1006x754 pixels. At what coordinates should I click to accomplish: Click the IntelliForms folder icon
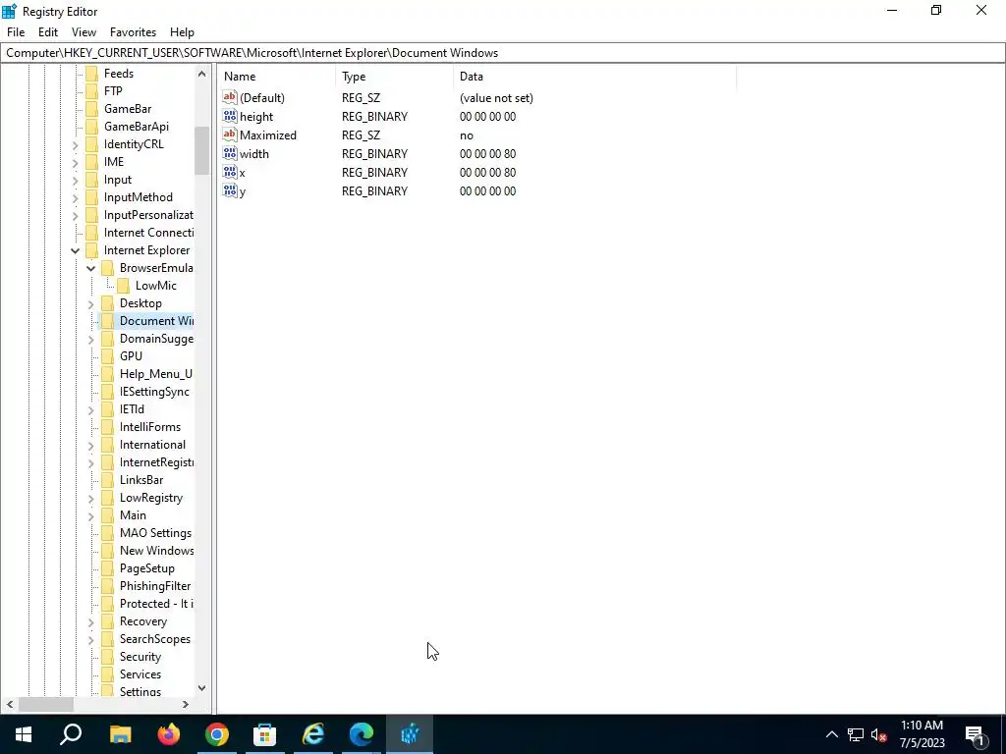108,426
